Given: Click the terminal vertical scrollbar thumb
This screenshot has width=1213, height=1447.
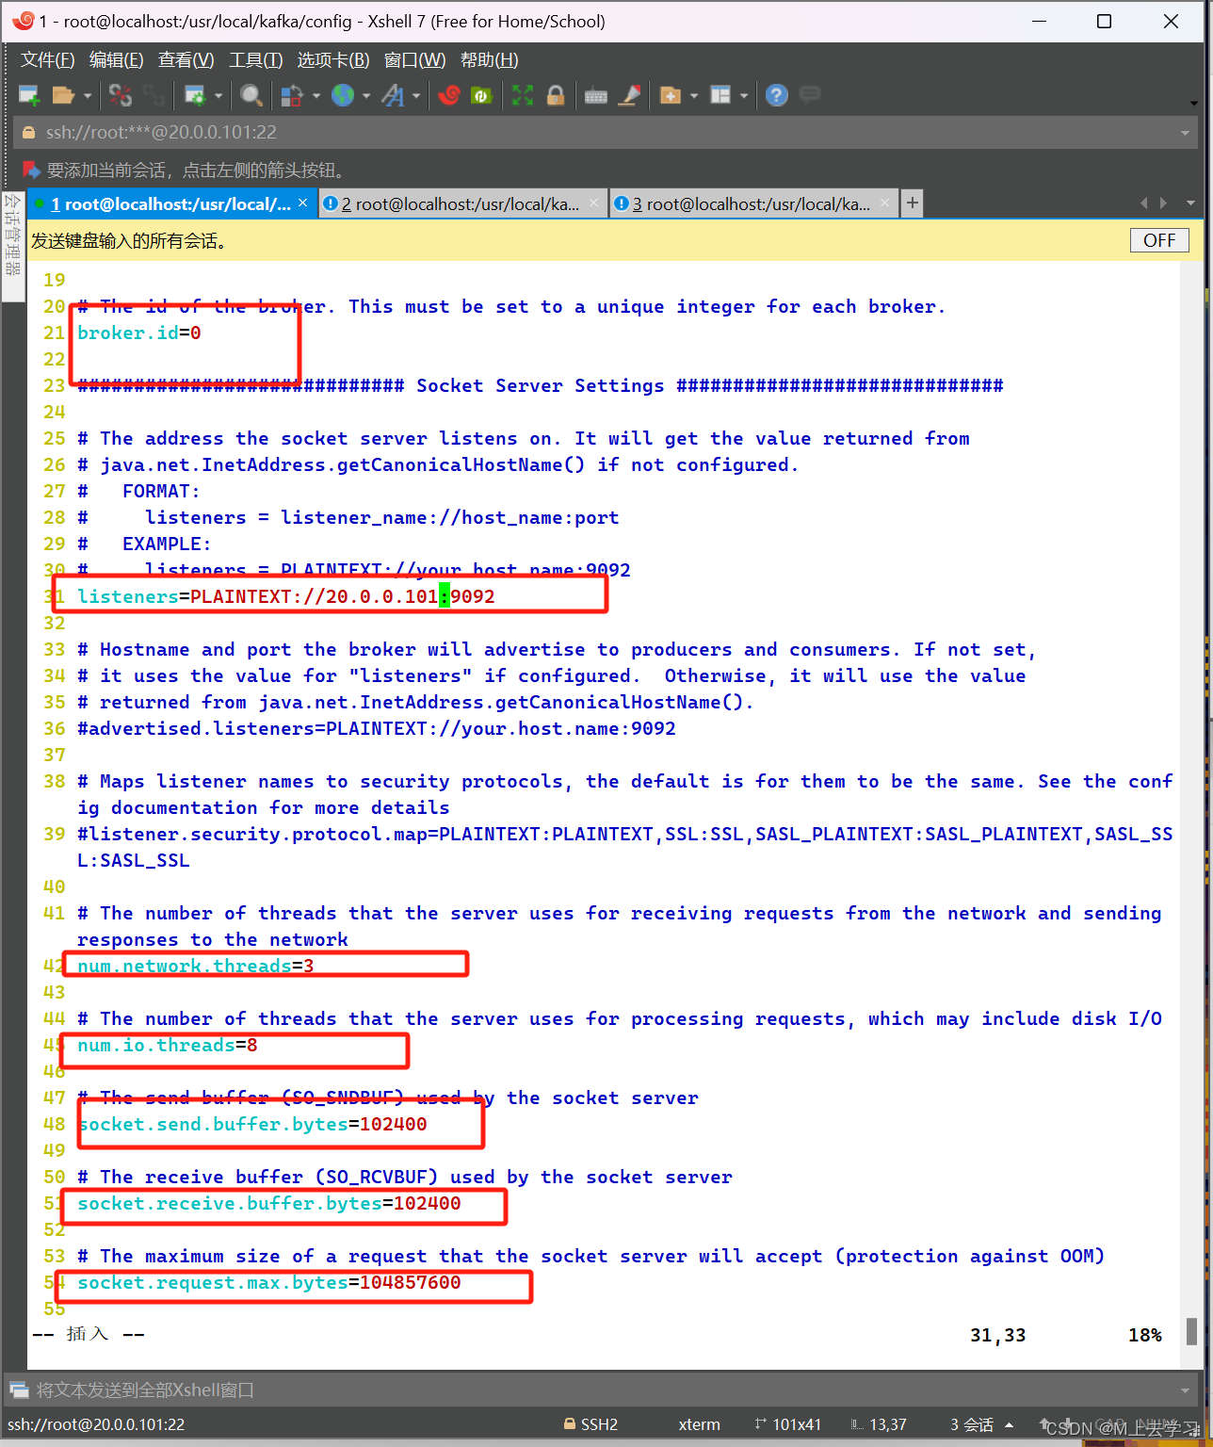Looking at the screenshot, I should (1191, 1331).
